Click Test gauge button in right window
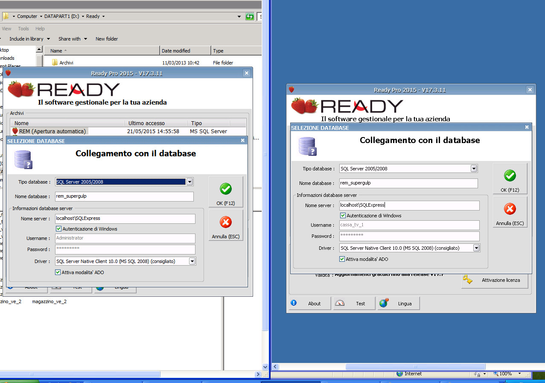This screenshot has height=383, width=545. click(x=354, y=304)
